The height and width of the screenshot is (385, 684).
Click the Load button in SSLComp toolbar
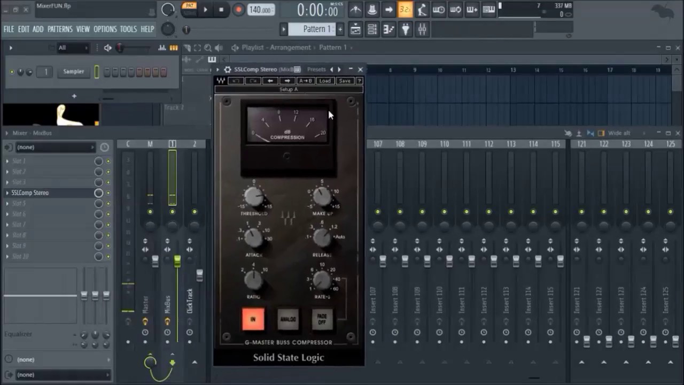(324, 81)
